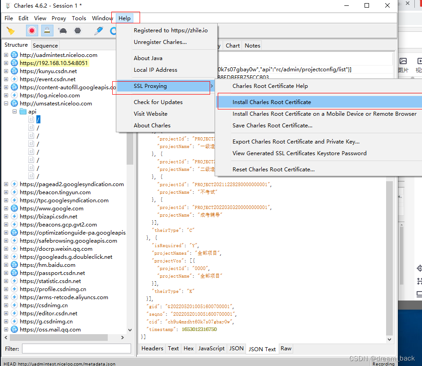422x366 pixels.
Task: Toggle the turtle throttling icon
Action: tap(62, 30)
